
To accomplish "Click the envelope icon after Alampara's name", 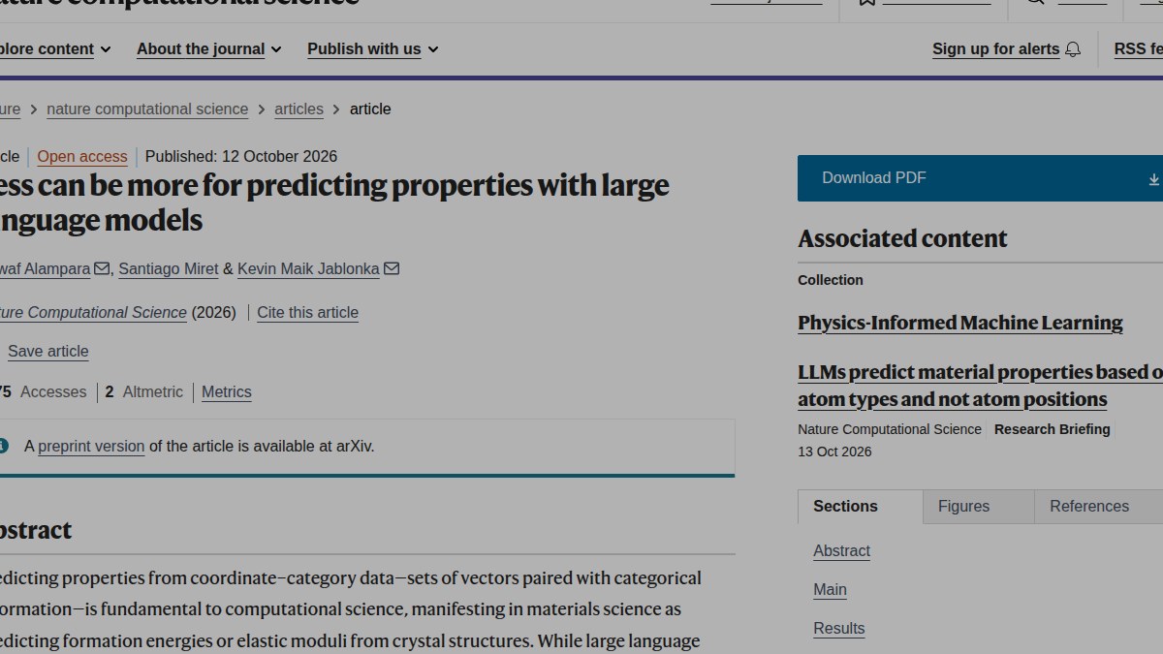I will 102,268.
